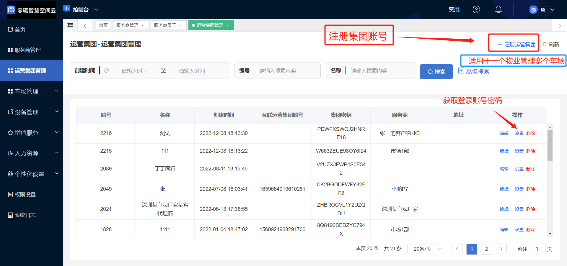Click the table scrollbar down arrow
The width and height of the screenshot is (567, 266).
pyautogui.click(x=550, y=234)
